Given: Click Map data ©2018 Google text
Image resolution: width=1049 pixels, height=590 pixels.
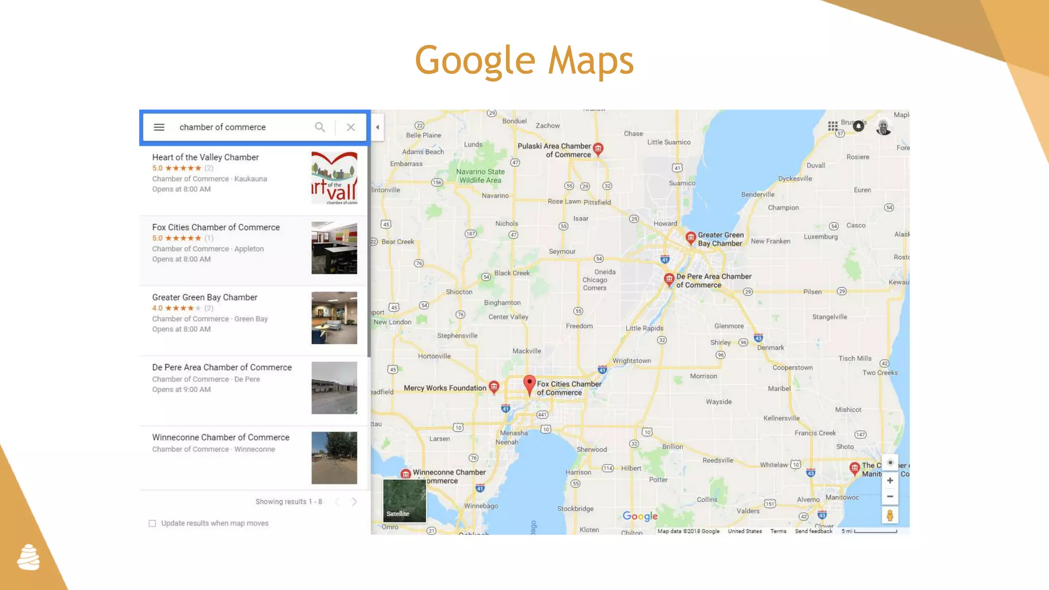Looking at the screenshot, I should [x=688, y=531].
